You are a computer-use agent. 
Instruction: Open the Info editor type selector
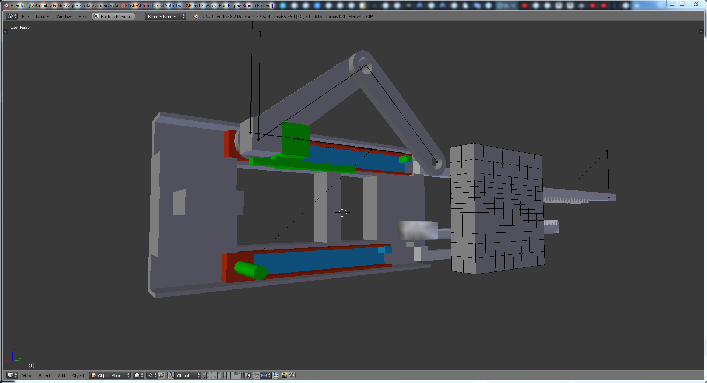(x=12, y=16)
